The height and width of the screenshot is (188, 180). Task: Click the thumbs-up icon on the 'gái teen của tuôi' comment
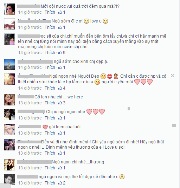coord(60,133)
